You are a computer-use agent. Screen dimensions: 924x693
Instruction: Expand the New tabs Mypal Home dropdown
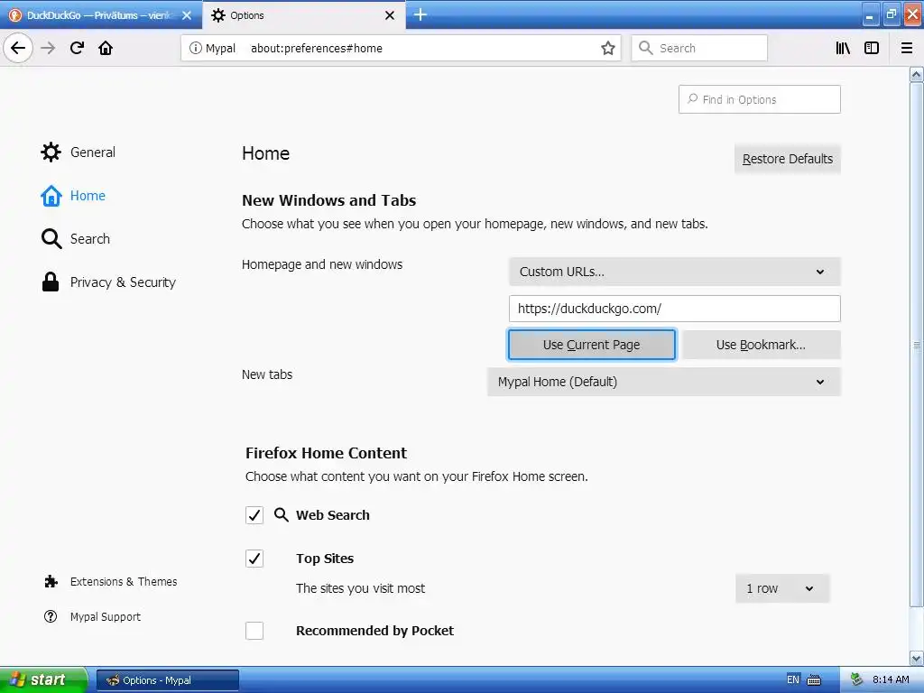[x=663, y=382]
